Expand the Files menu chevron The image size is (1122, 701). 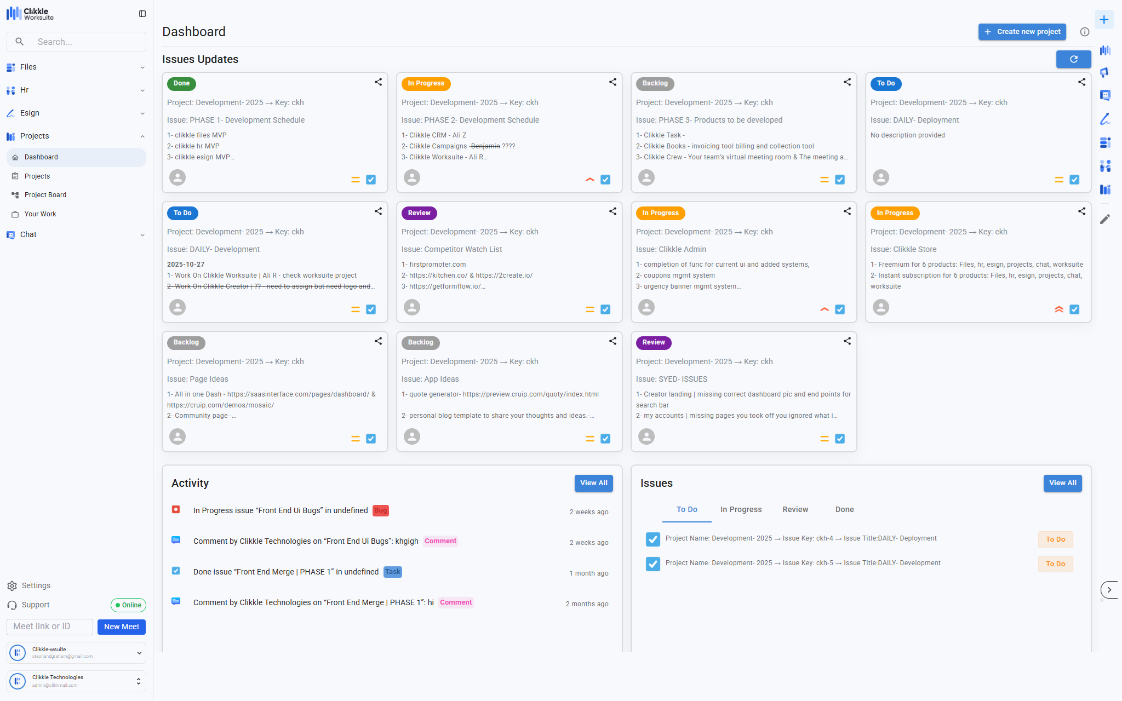click(x=142, y=67)
